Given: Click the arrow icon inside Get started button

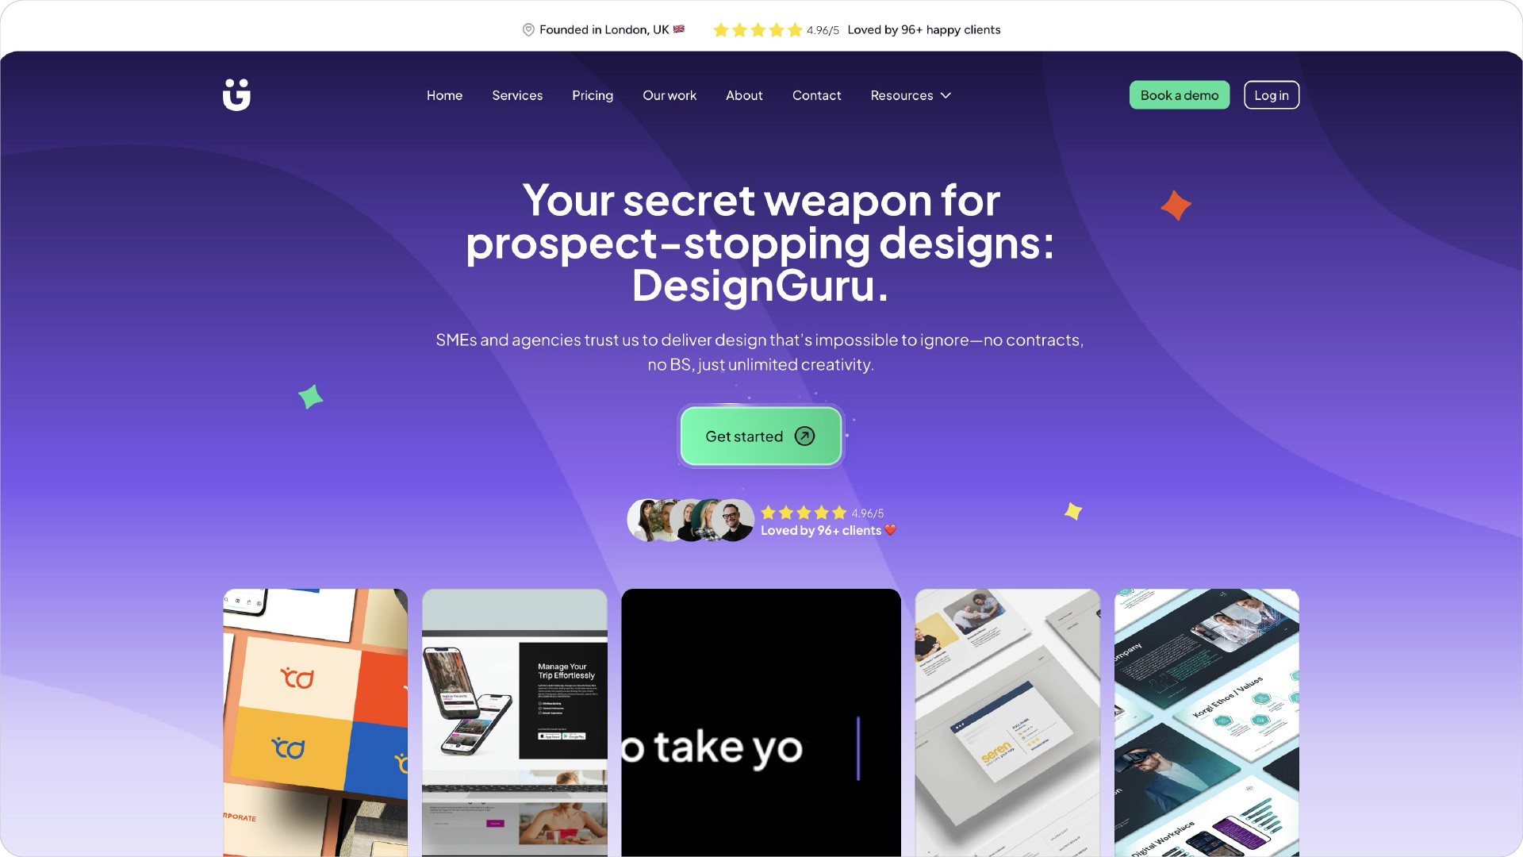Looking at the screenshot, I should click(805, 437).
